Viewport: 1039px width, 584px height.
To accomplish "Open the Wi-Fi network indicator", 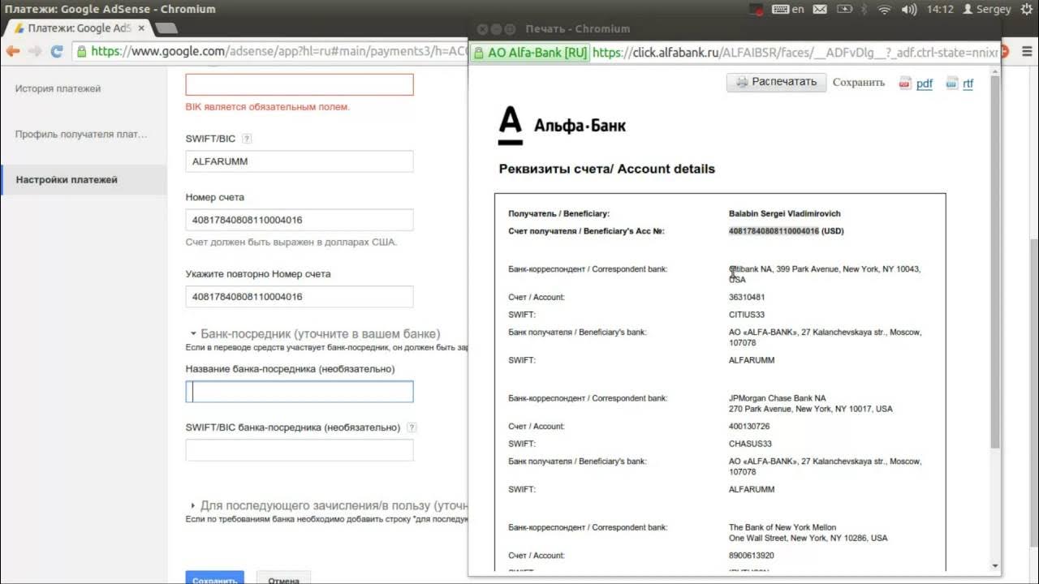I will [x=885, y=10].
